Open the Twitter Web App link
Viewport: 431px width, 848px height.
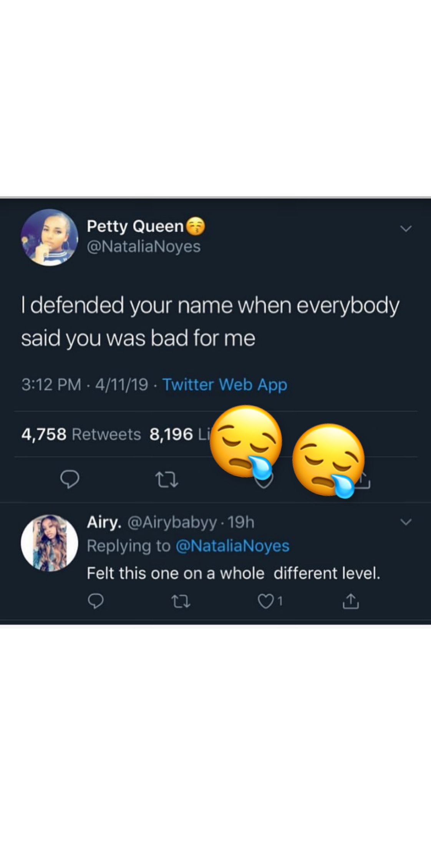click(225, 385)
